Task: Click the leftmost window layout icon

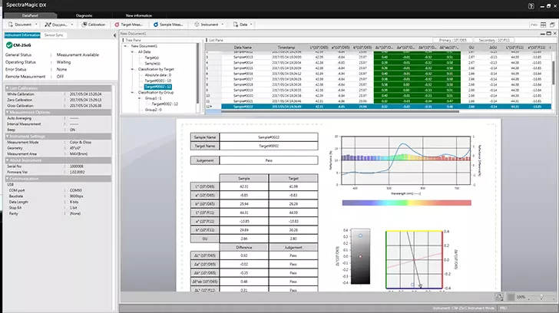Action: 534,25
